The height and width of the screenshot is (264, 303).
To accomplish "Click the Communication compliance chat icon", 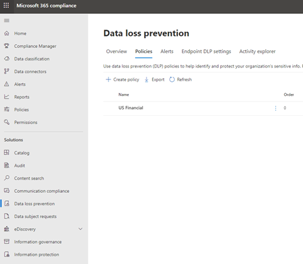I will (7, 191).
